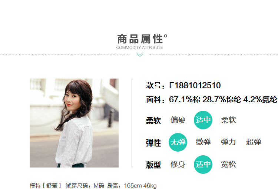The width and height of the screenshot is (278, 189).
Task: Open the model photo thumbnail
Action: [x=74, y=123]
